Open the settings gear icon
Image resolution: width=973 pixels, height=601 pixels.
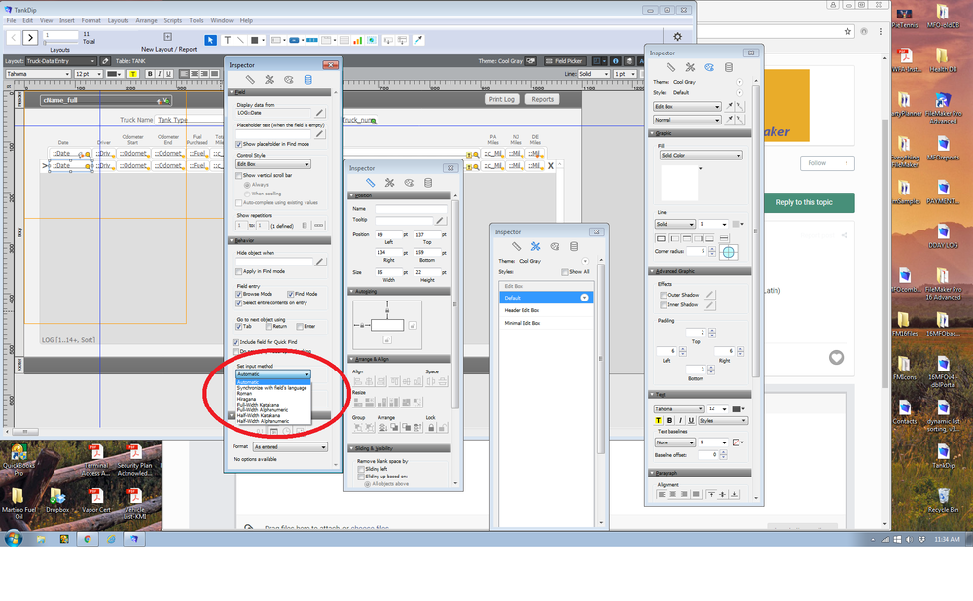click(677, 37)
